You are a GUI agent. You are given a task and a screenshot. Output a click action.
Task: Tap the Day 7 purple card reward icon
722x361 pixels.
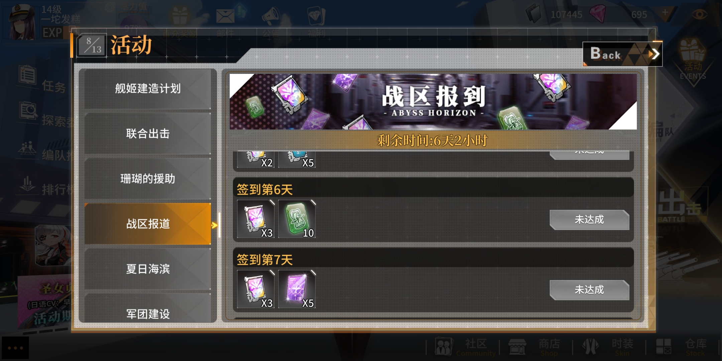[x=297, y=289]
